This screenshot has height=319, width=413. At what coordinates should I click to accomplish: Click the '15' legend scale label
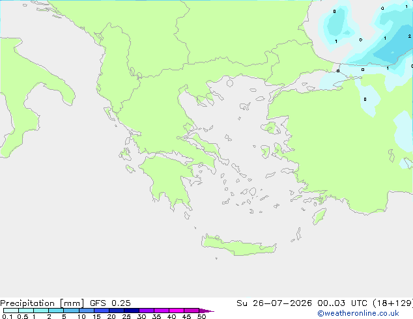tap(96, 316)
